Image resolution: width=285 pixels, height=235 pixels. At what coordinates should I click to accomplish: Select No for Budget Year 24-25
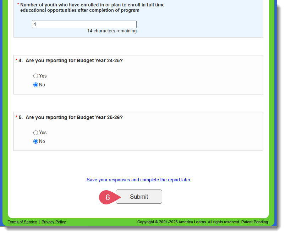click(35, 85)
